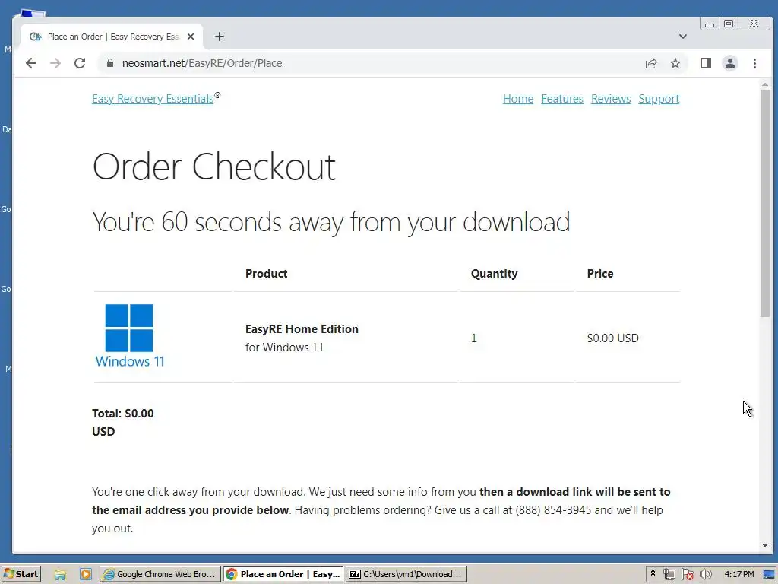Screen dimensions: 778x584
Task: Go back to the previous page
Action: 30,63
